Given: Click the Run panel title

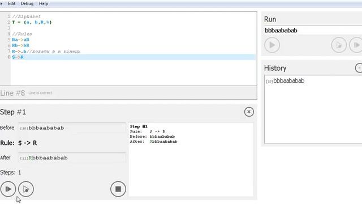Looking at the screenshot, I should coord(270,19).
